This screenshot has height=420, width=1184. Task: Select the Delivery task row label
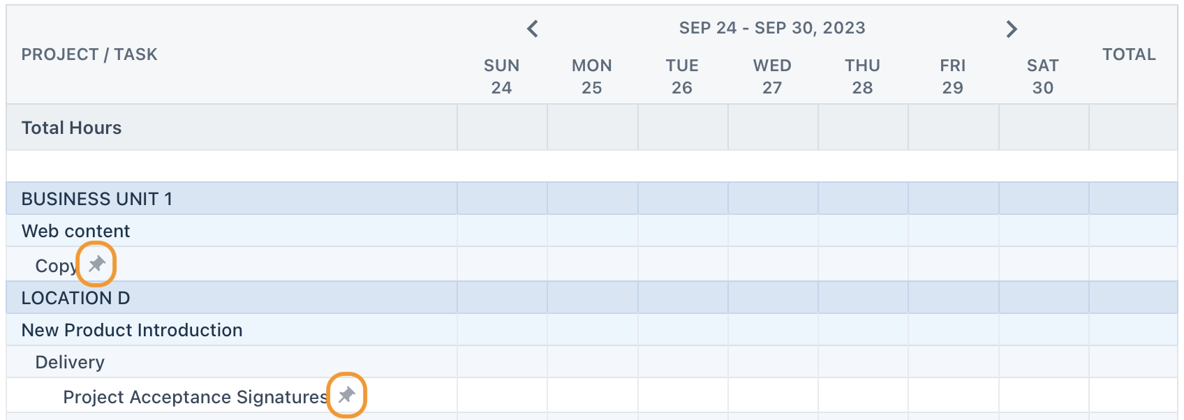point(70,362)
